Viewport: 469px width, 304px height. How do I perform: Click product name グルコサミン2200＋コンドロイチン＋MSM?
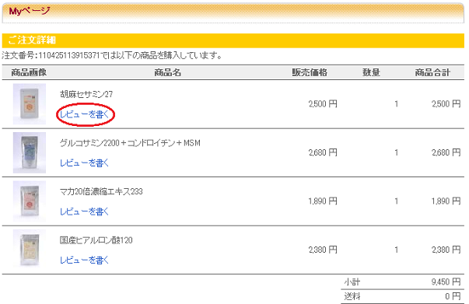pos(130,143)
